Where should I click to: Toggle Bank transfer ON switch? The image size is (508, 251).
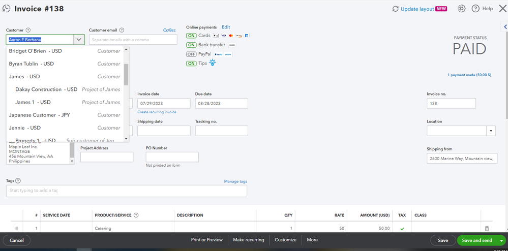[191, 45]
